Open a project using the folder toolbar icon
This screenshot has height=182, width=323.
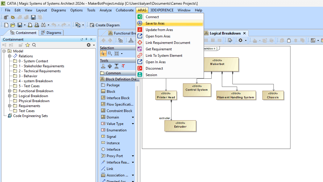coord(13,25)
